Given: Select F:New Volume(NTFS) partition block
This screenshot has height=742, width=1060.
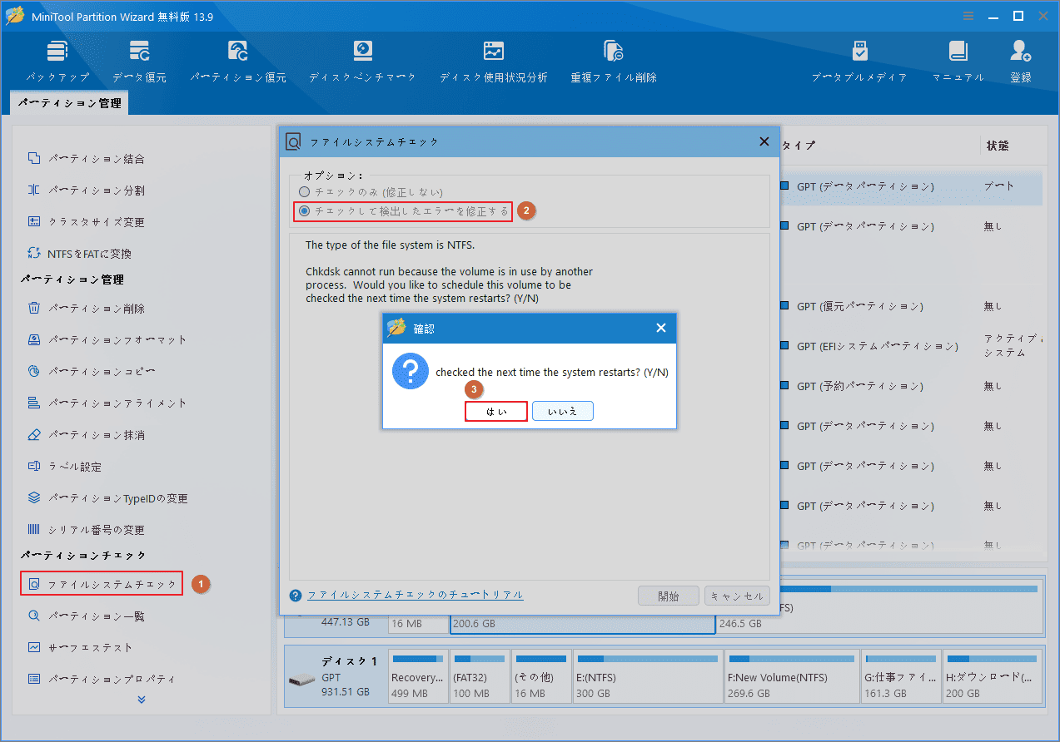Looking at the screenshot, I should pyautogui.click(x=791, y=676).
